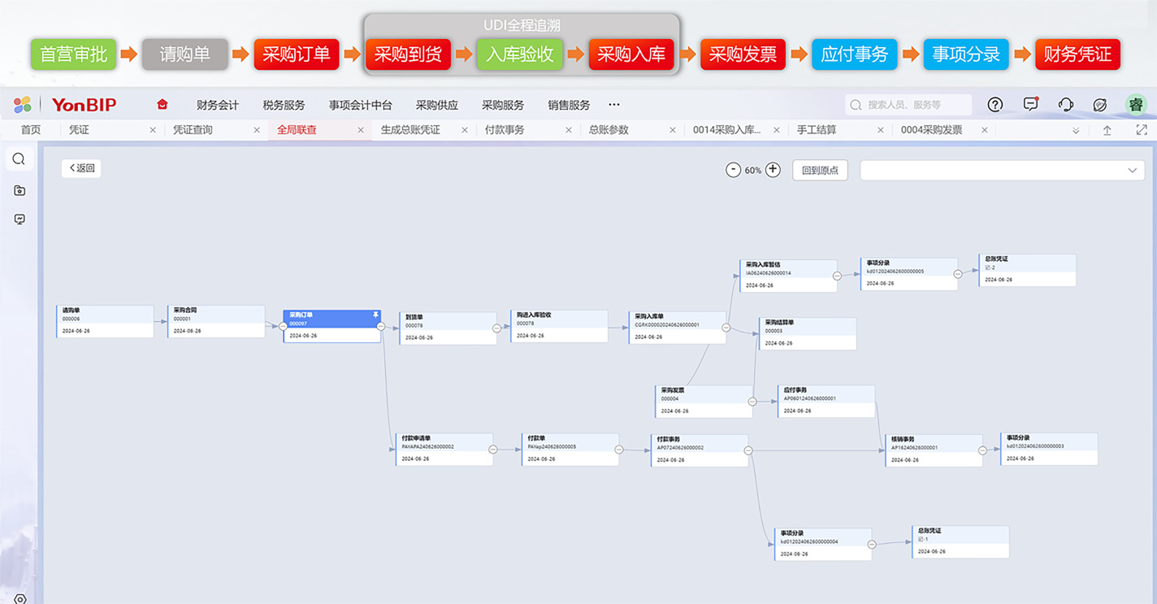Screen dimensions: 1157x604
Task: Click the monitor chart icon in sidebar
Action: click(x=19, y=219)
